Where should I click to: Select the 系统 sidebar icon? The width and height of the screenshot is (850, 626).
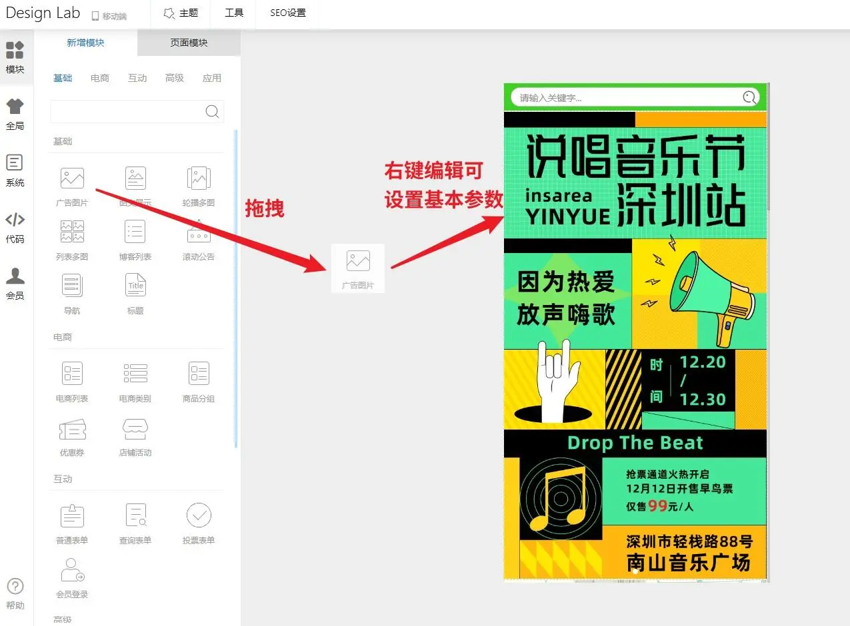tap(15, 170)
